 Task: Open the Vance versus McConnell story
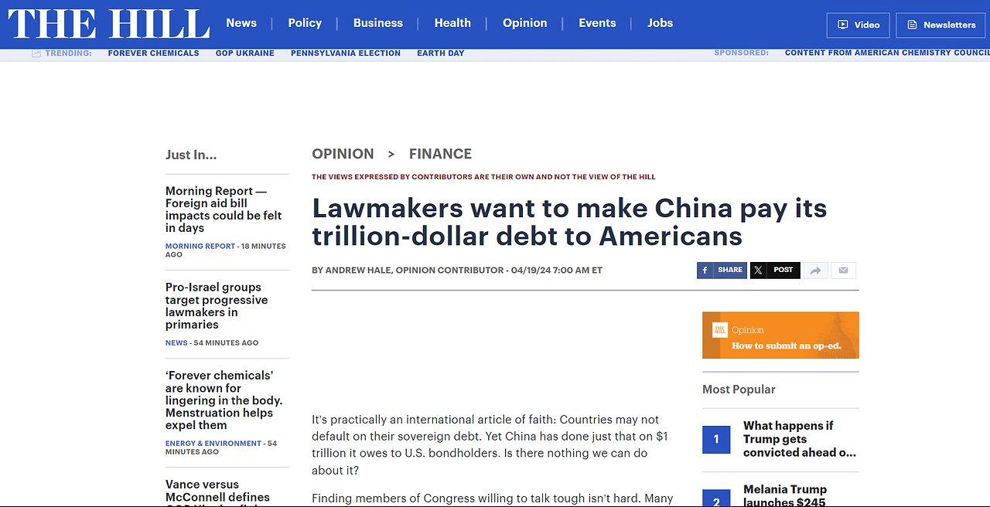[217, 492]
